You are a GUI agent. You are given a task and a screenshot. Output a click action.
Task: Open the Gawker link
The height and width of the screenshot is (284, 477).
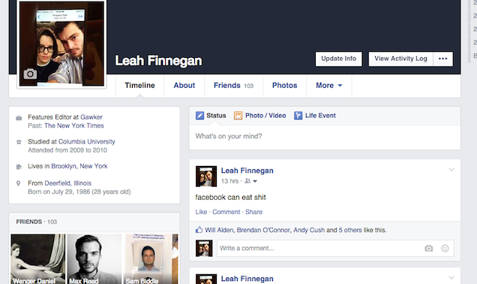click(x=91, y=117)
